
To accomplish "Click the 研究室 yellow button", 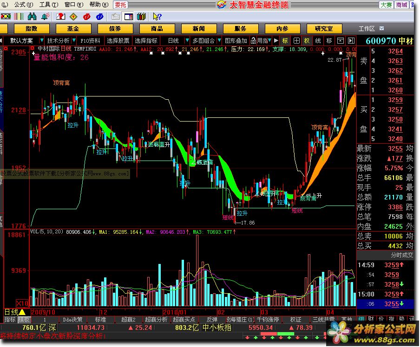I will click(324, 29).
